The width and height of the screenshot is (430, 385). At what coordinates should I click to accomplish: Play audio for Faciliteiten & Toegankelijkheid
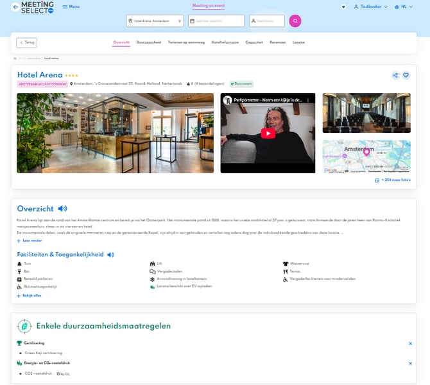110,255
